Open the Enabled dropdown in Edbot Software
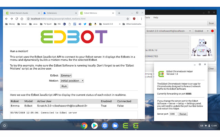 coord(201,31)
